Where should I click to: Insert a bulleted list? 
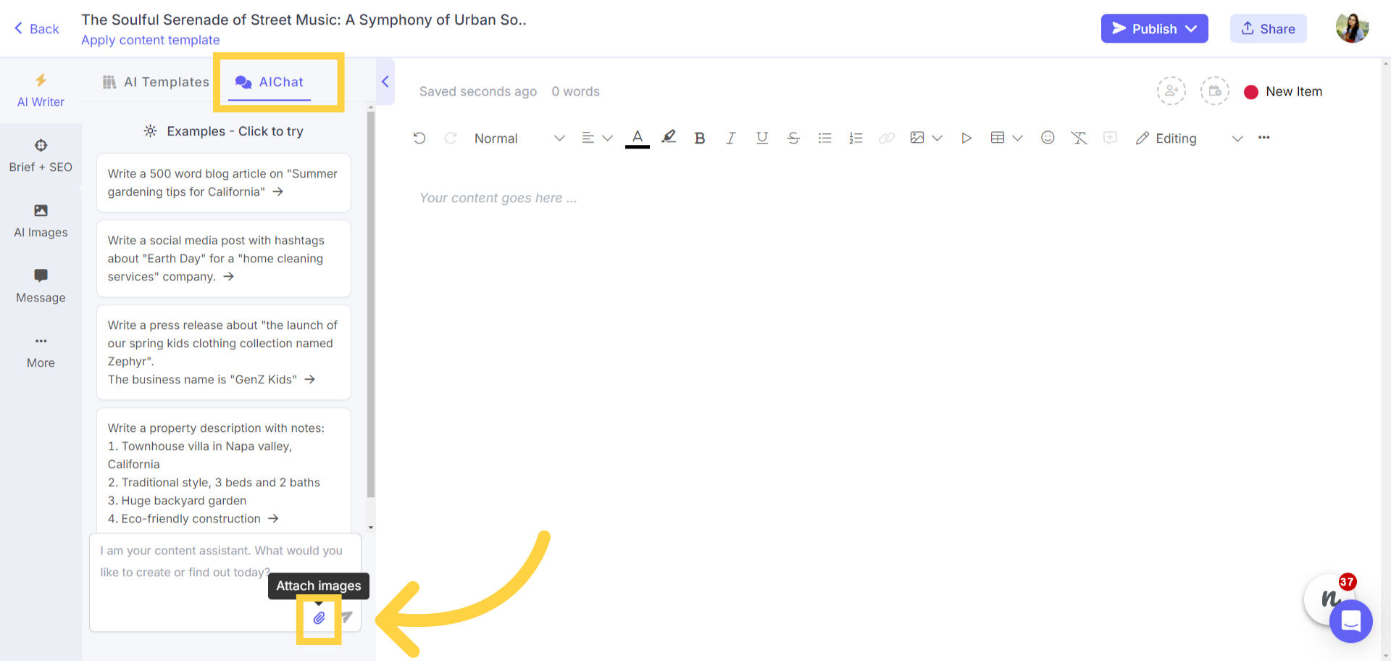824,138
